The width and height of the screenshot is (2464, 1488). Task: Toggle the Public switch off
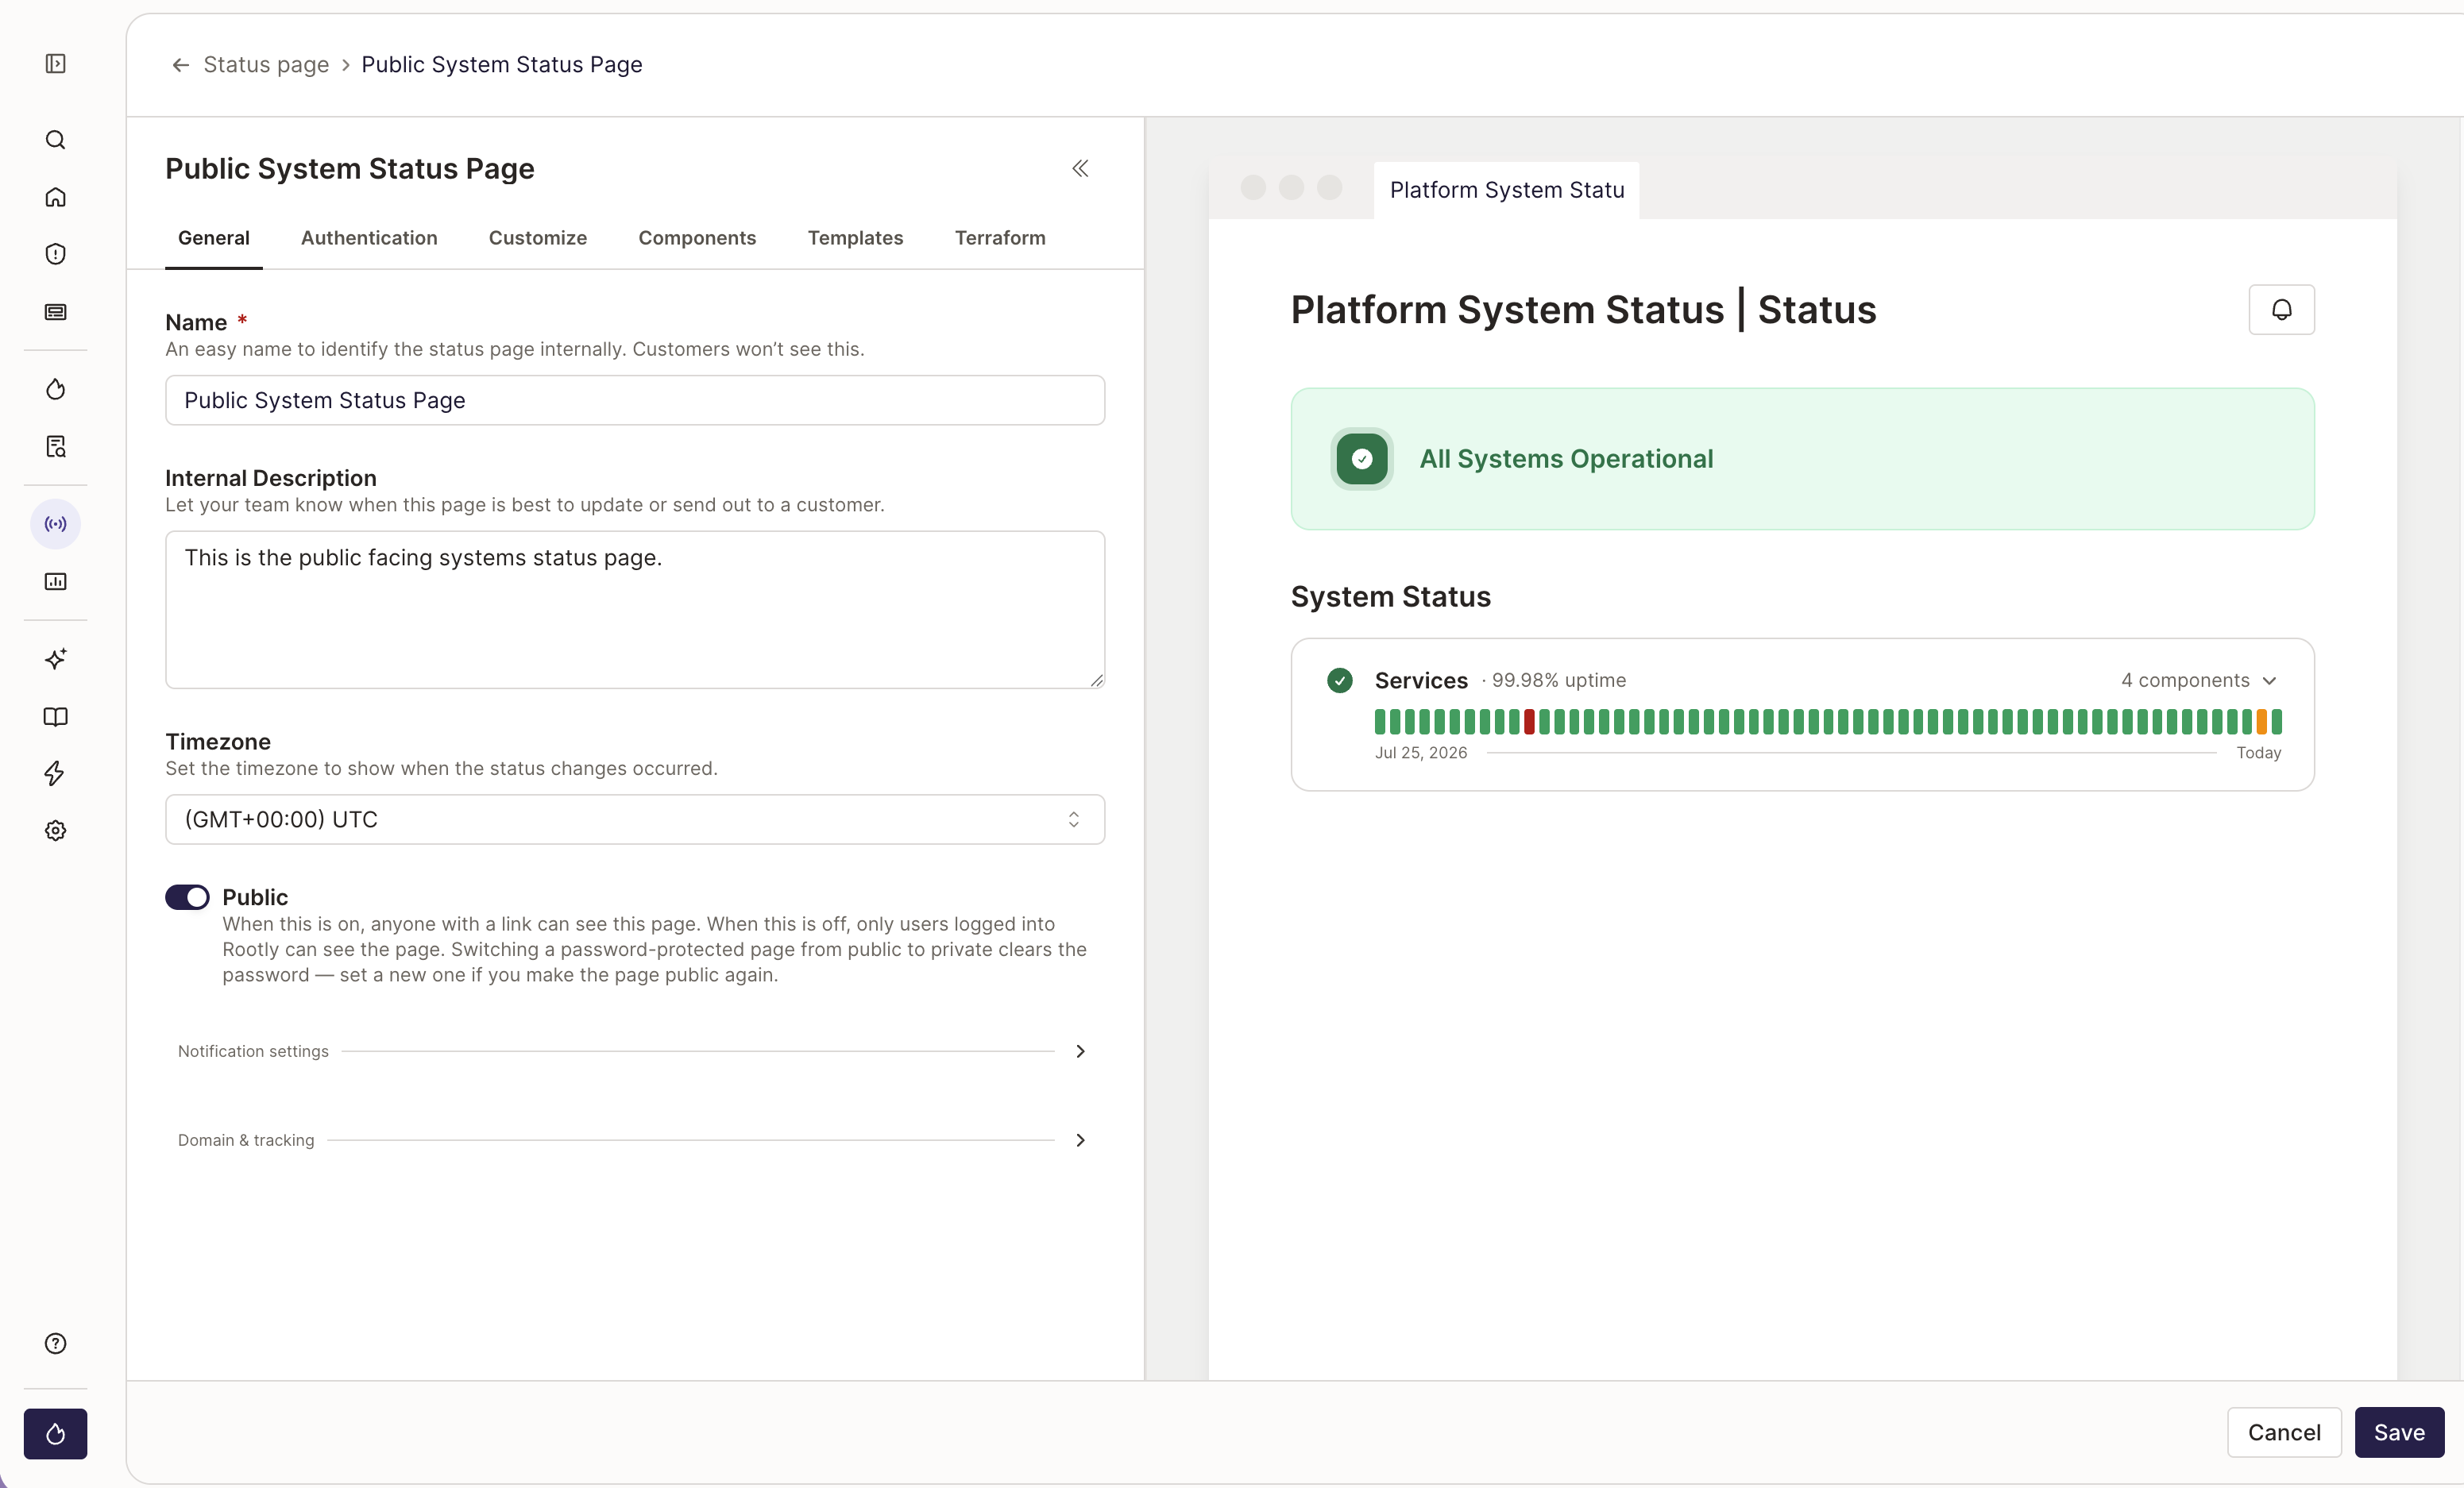[187, 897]
